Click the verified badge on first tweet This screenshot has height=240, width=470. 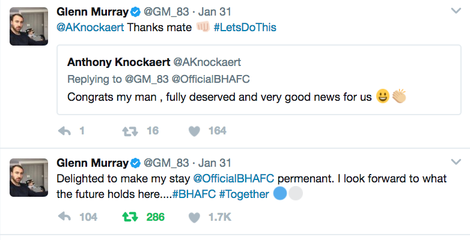click(135, 12)
